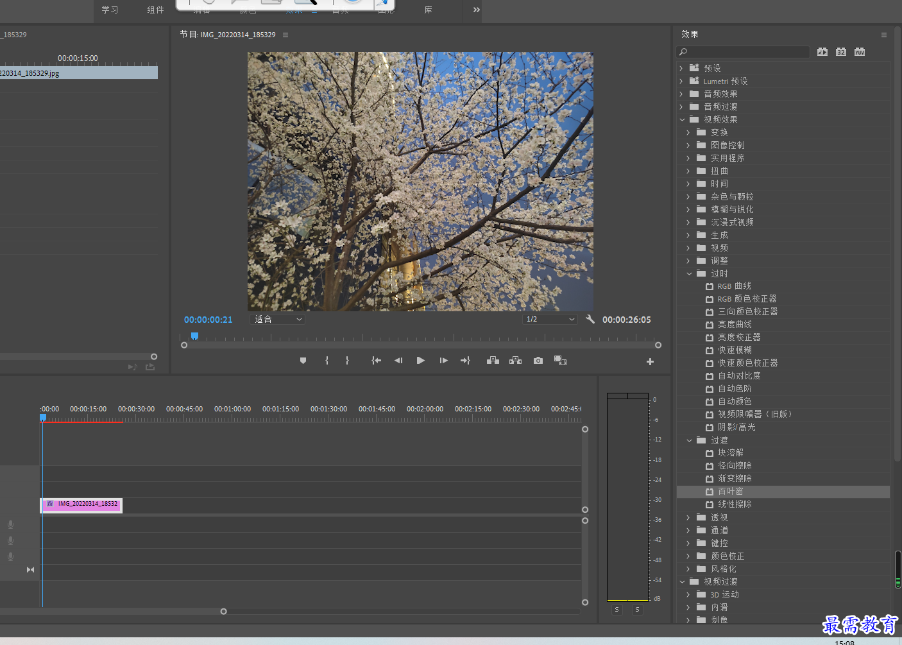Click 效果 panel tab
This screenshot has width=902, height=645.
(690, 35)
